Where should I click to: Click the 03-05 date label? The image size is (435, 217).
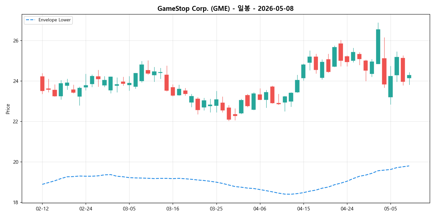[129, 209]
